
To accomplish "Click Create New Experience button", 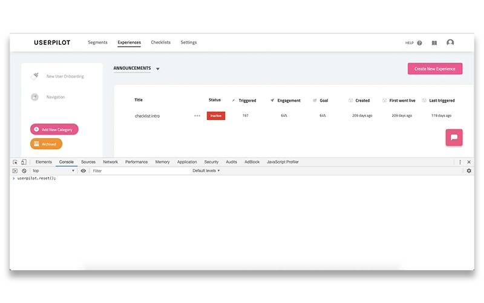I will (435, 68).
